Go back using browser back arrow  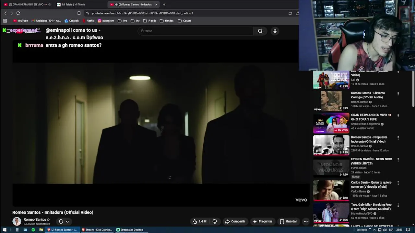click(x=5, y=13)
